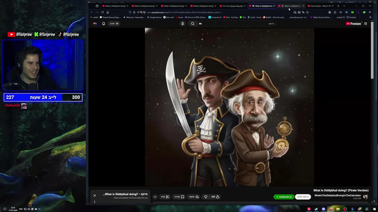Save video to playlist bookmark button
The image size is (378, 212).
tap(179, 197)
